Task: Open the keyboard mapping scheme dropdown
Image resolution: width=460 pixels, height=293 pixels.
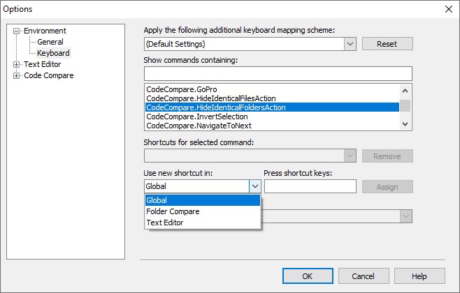Action: coord(350,44)
